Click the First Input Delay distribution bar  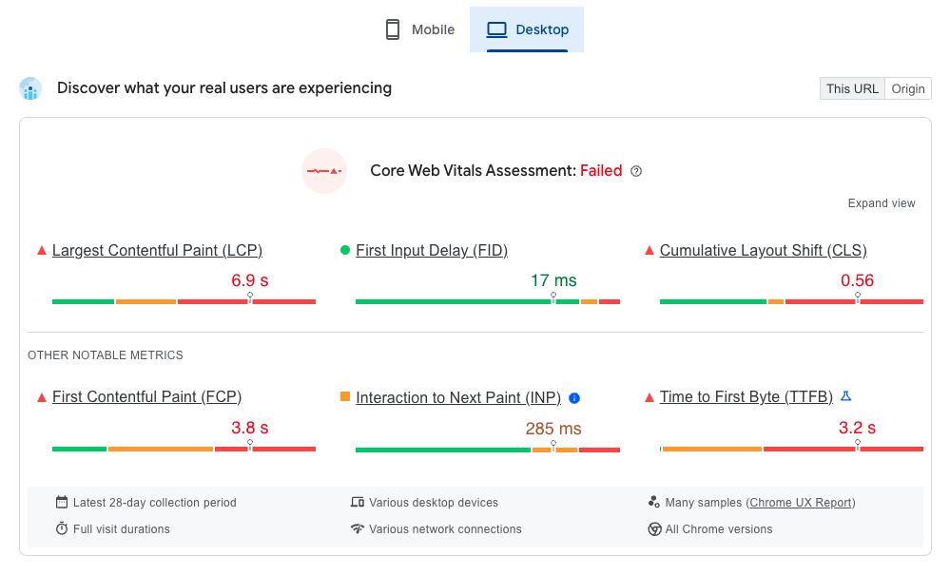pyautogui.click(x=487, y=302)
